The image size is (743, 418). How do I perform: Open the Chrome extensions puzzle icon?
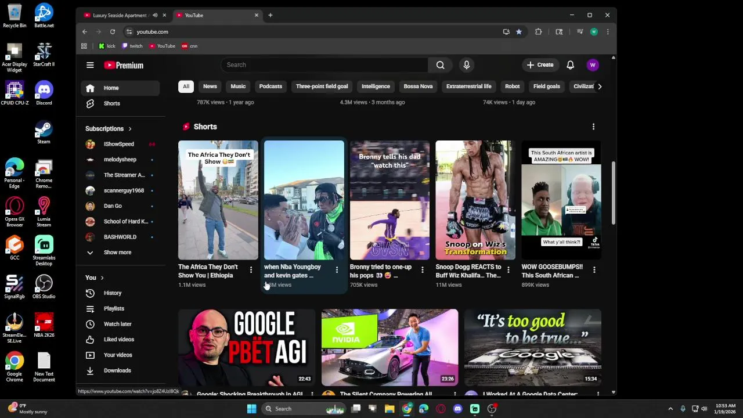tap(538, 32)
